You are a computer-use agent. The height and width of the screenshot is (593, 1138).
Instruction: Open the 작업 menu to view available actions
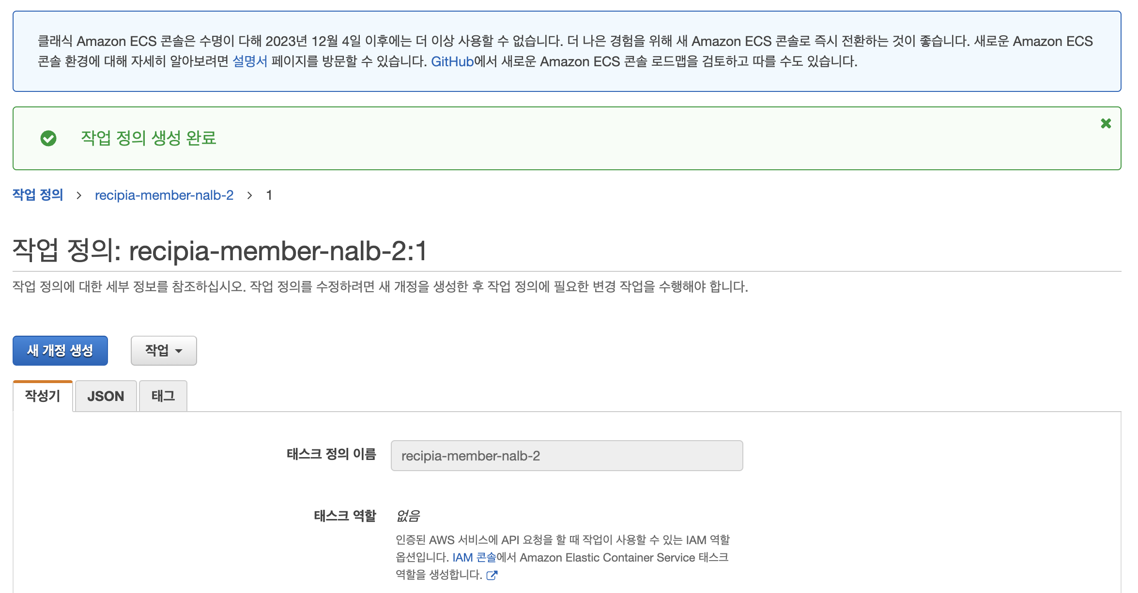[164, 350]
